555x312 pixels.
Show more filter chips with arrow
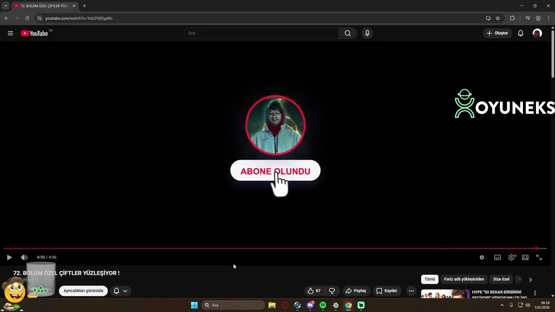point(530,279)
